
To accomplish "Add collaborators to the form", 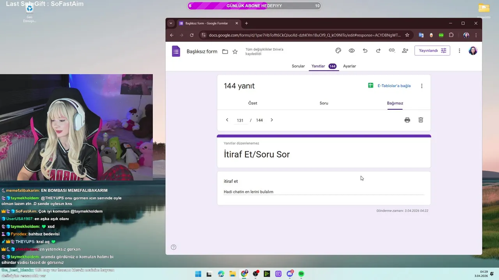I will click(405, 51).
